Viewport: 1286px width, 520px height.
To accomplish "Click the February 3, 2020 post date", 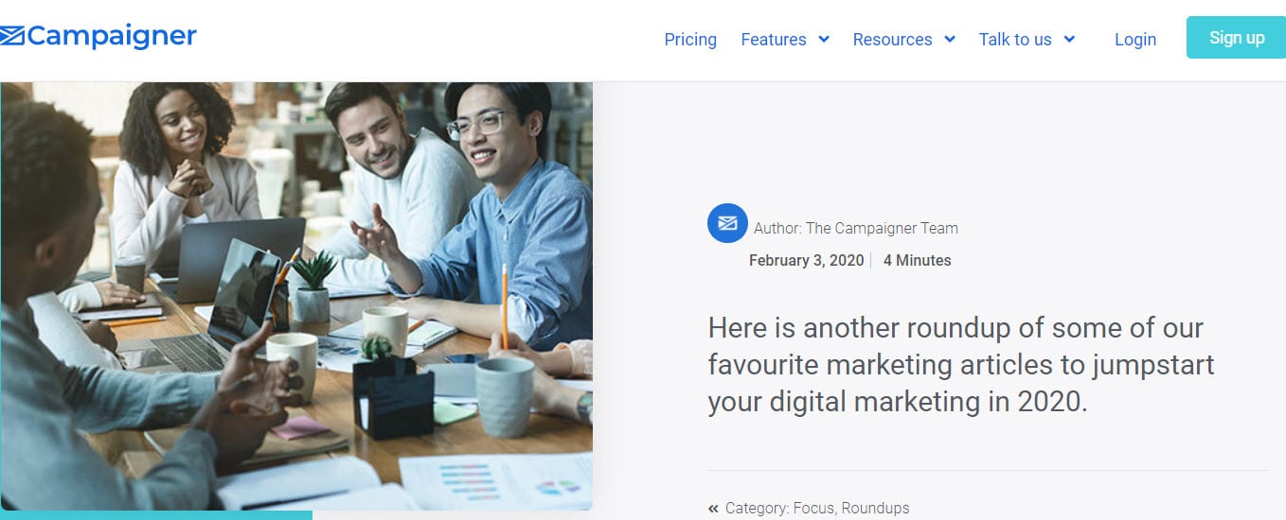I will [806, 260].
